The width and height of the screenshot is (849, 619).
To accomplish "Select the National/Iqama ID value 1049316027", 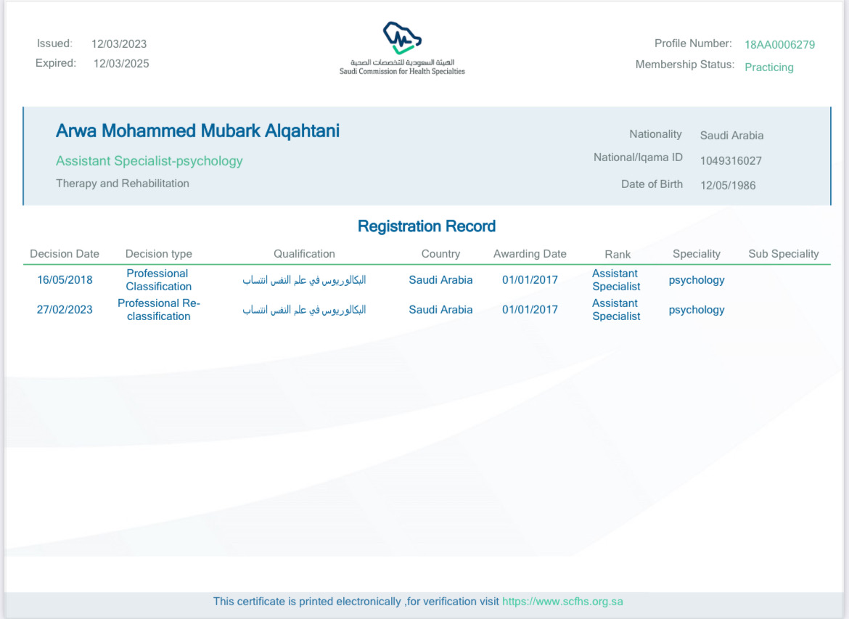I will [x=731, y=161].
